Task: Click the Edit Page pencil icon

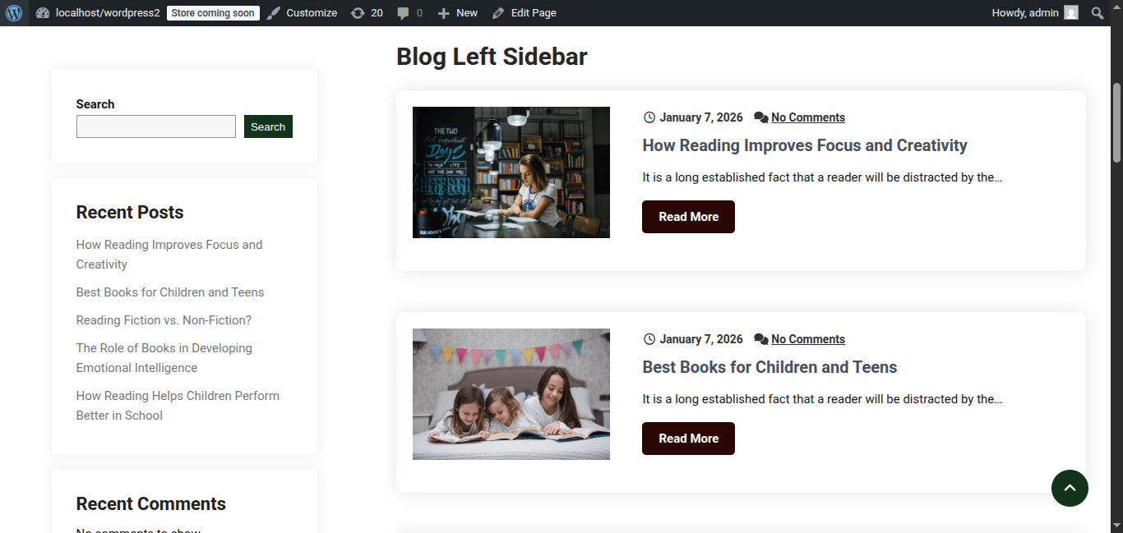Action: coord(498,13)
